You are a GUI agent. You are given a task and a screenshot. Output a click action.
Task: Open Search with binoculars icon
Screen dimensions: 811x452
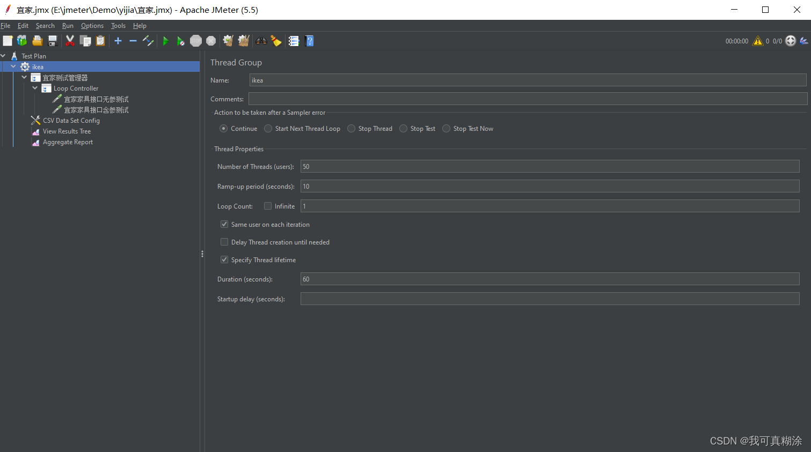pyautogui.click(x=261, y=41)
